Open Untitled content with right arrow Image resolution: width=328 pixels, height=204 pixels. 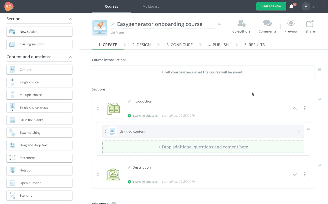[299, 131]
